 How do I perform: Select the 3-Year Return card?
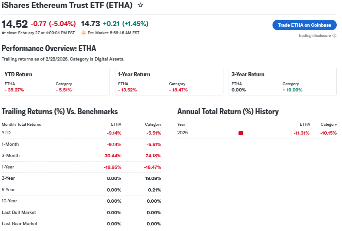(283, 82)
